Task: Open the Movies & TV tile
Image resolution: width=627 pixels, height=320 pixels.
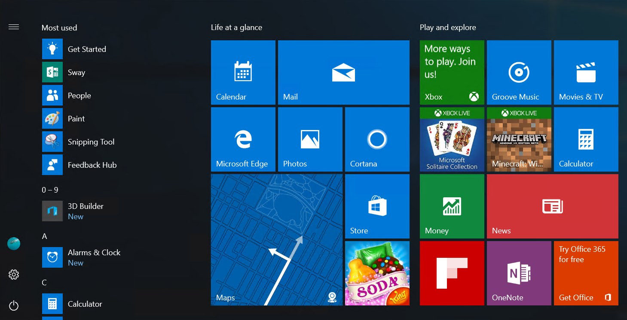Action: pos(586,72)
